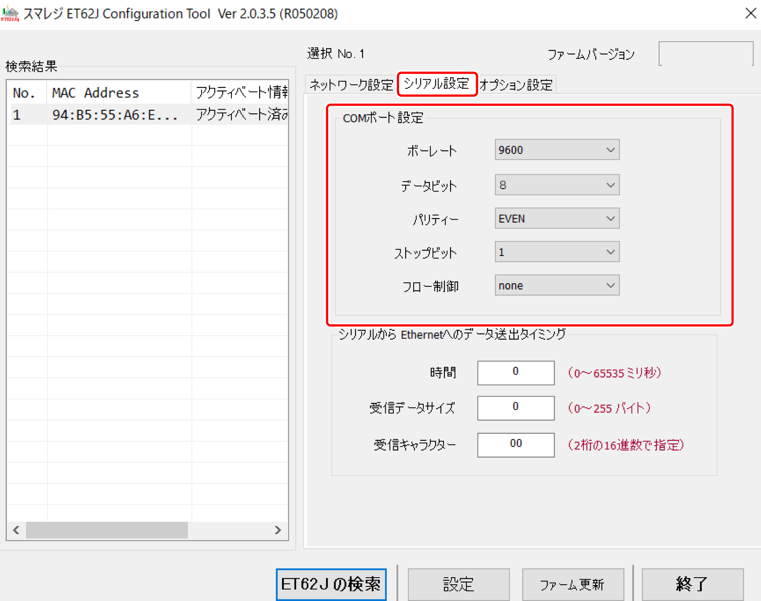
Task: Expand the データビット dropdown showing 8
Action: tap(557, 185)
